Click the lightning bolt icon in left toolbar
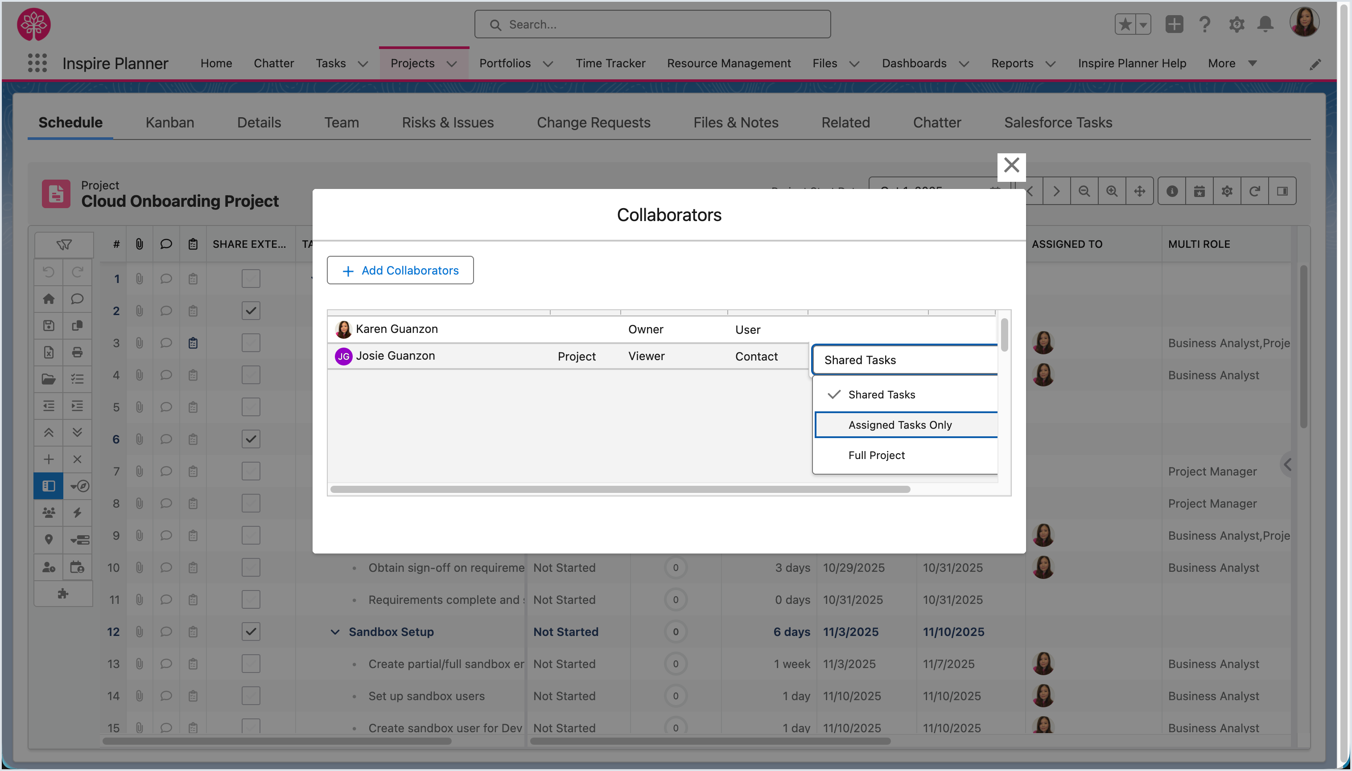The height and width of the screenshot is (771, 1352). click(77, 513)
